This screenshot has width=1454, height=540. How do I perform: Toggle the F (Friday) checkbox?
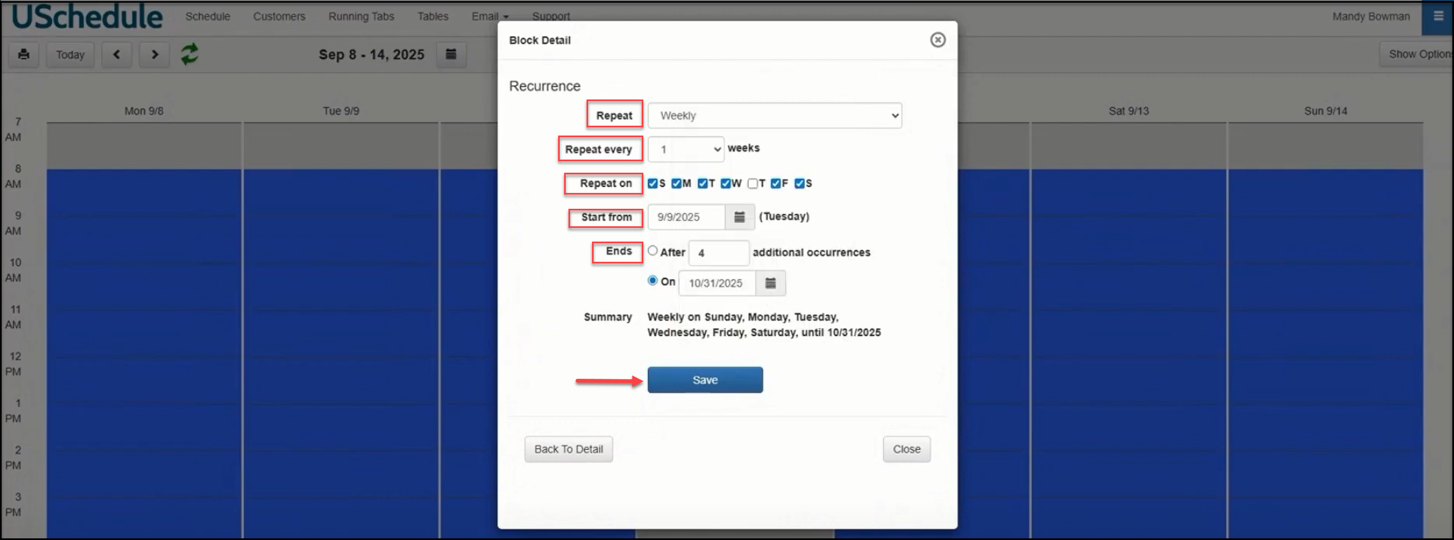[776, 184]
